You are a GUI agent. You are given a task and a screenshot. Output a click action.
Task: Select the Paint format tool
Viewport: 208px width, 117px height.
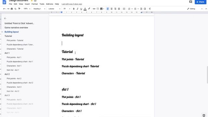coord(19,9)
